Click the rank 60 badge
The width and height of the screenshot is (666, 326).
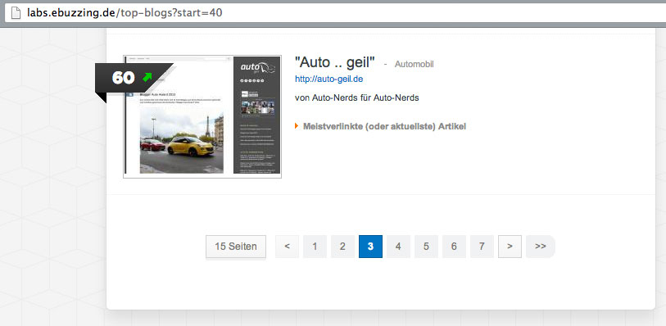click(x=134, y=78)
